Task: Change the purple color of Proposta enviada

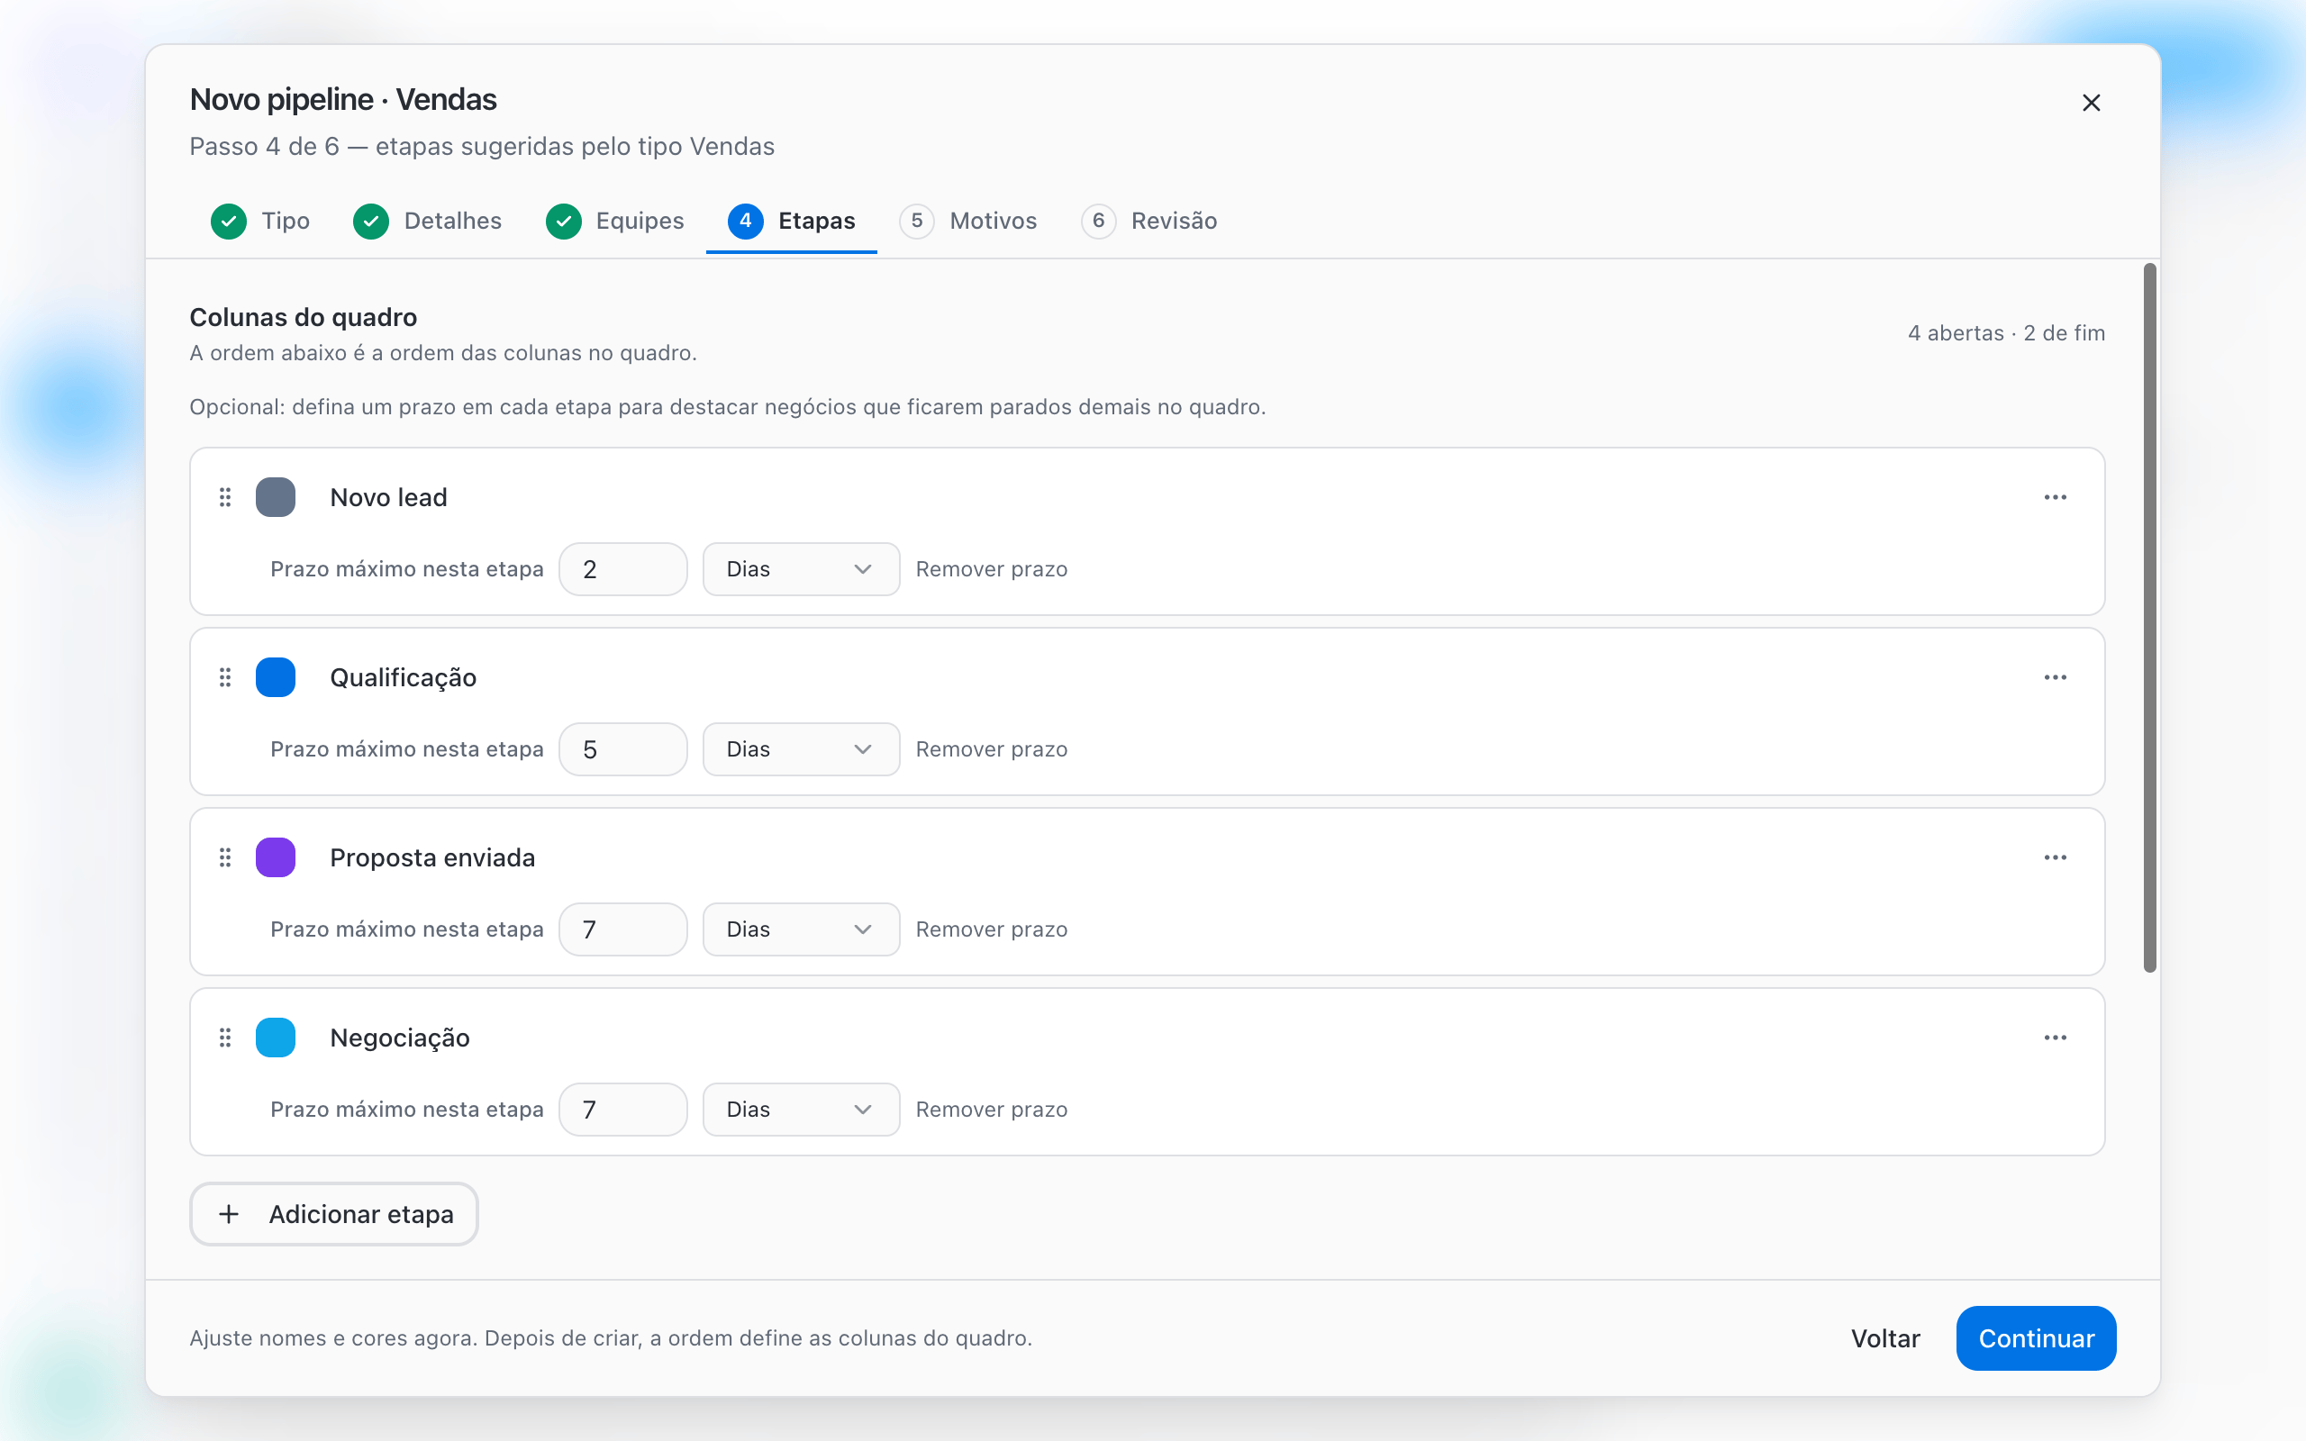Action: [276, 857]
